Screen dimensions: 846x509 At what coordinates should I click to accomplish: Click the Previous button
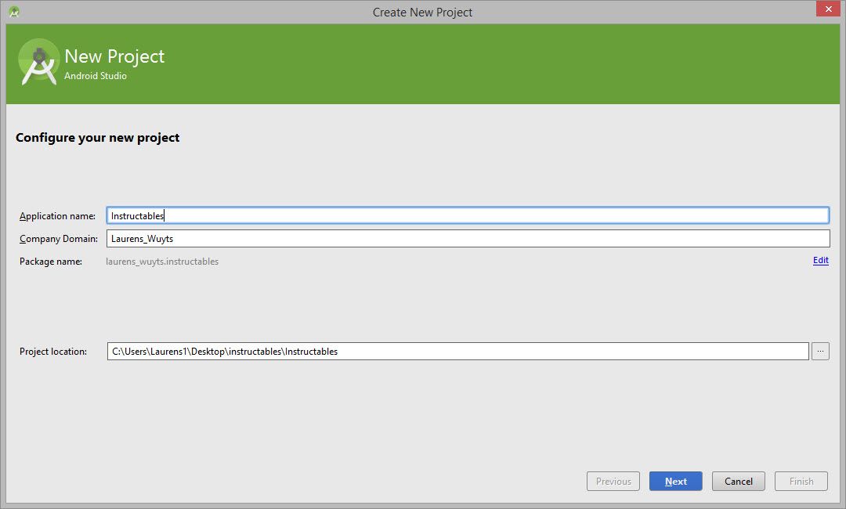613,481
